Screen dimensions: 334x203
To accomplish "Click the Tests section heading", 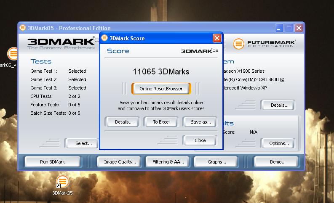I will (x=41, y=61).
